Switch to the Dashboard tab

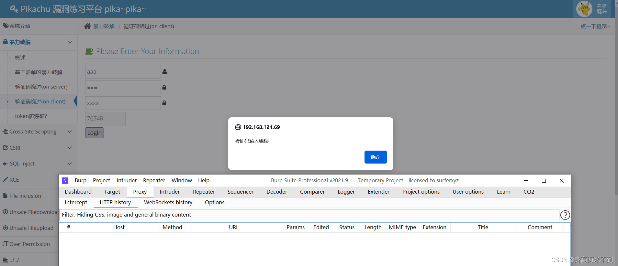coord(78,192)
